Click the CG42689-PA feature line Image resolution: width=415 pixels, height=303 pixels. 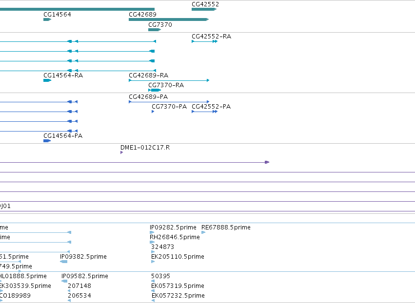tap(169, 102)
